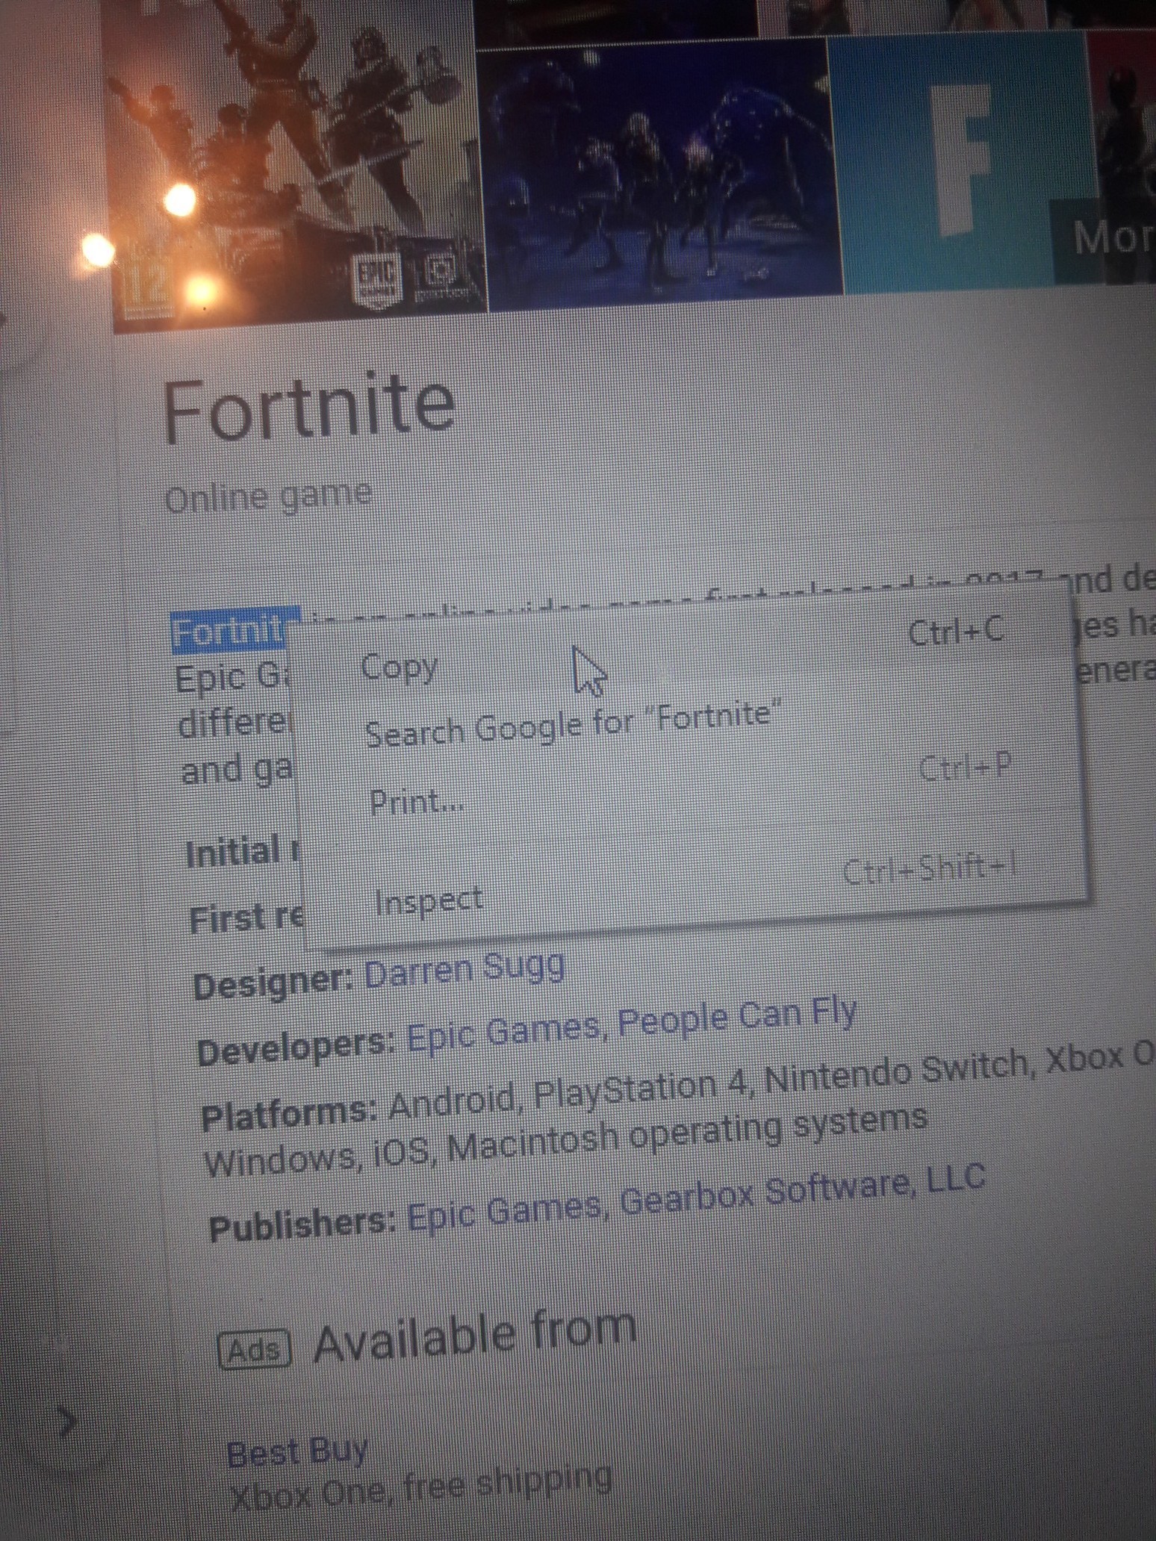Click the Publishers label

coord(302,1225)
